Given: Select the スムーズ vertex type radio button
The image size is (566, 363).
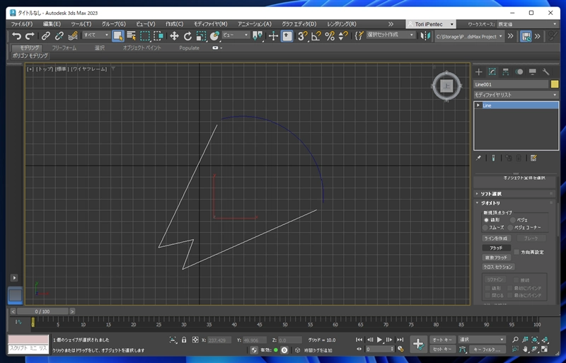Looking at the screenshot, I should [x=485, y=228].
